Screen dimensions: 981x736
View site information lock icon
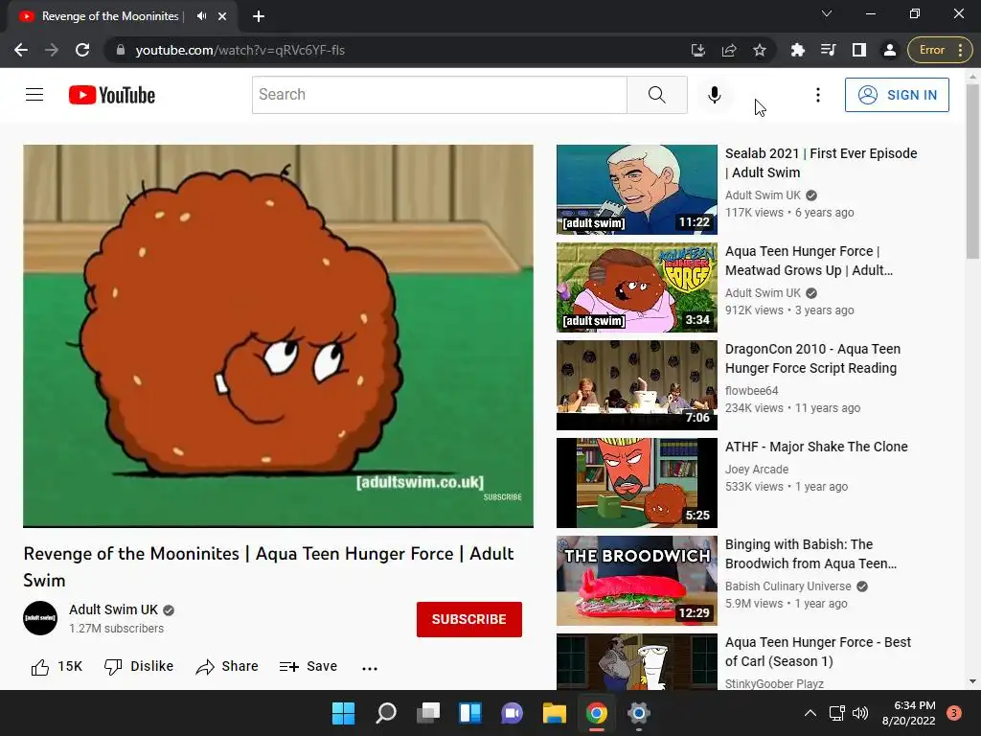click(x=121, y=50)
